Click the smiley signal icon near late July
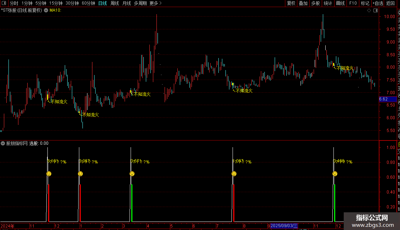The width and height of the screenshot is (400, 230). pyautogui.click(x=234, y=174)
